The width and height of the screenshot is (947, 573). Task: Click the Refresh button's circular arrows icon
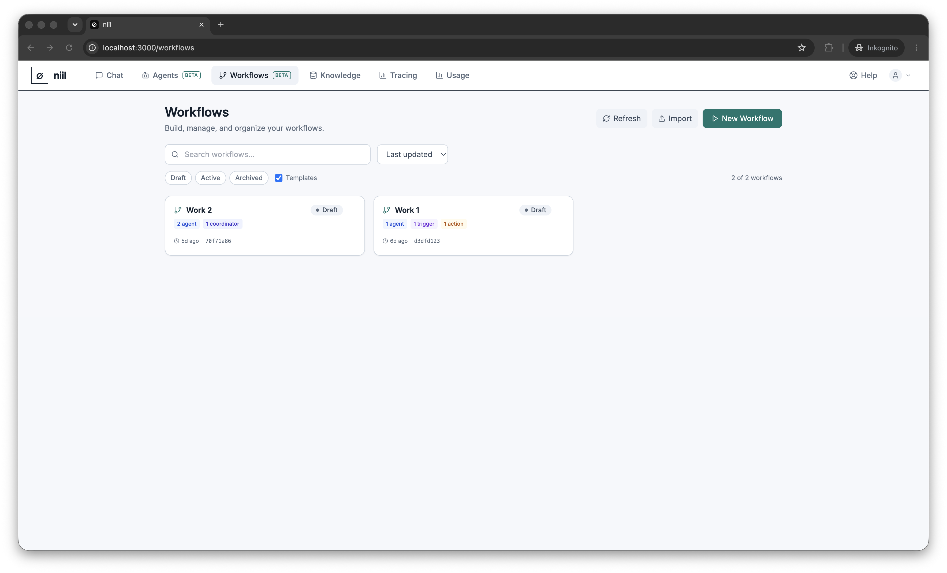[606, 118]
